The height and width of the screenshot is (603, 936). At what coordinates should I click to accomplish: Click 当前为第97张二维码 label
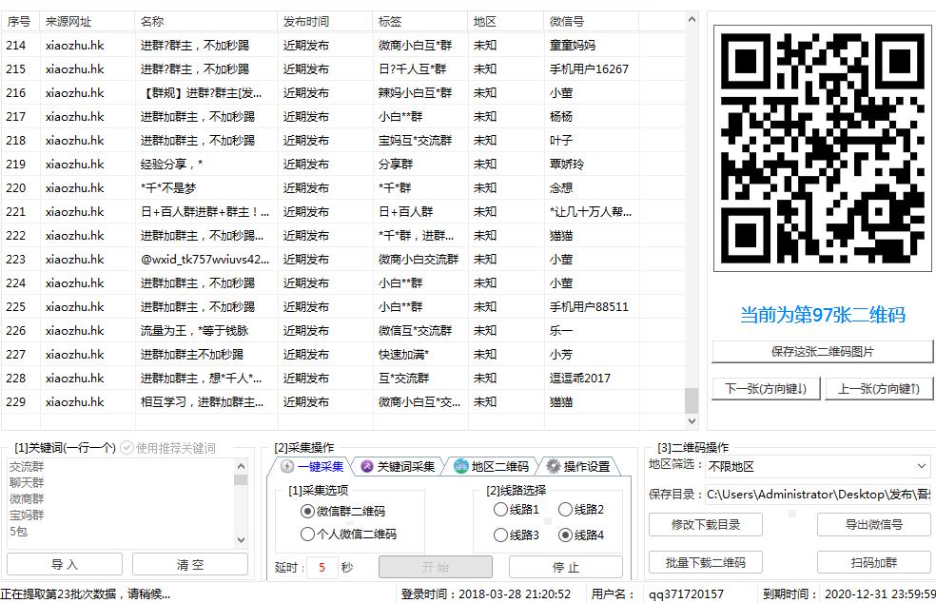pyautogui.click(x=823, y=315)
